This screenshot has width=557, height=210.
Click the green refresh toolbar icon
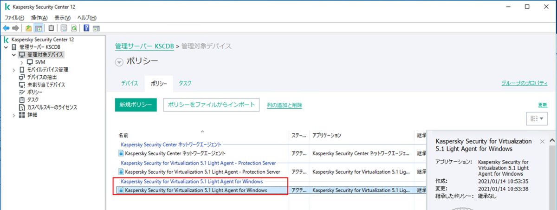[73, 28]
